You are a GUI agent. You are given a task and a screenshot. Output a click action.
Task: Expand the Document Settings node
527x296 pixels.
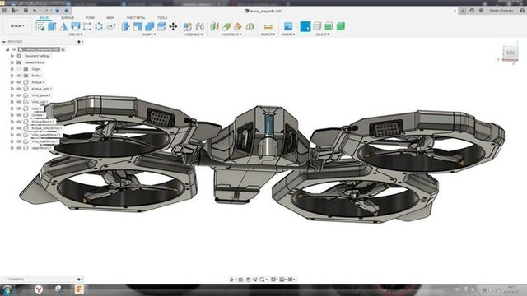[12, 56]
